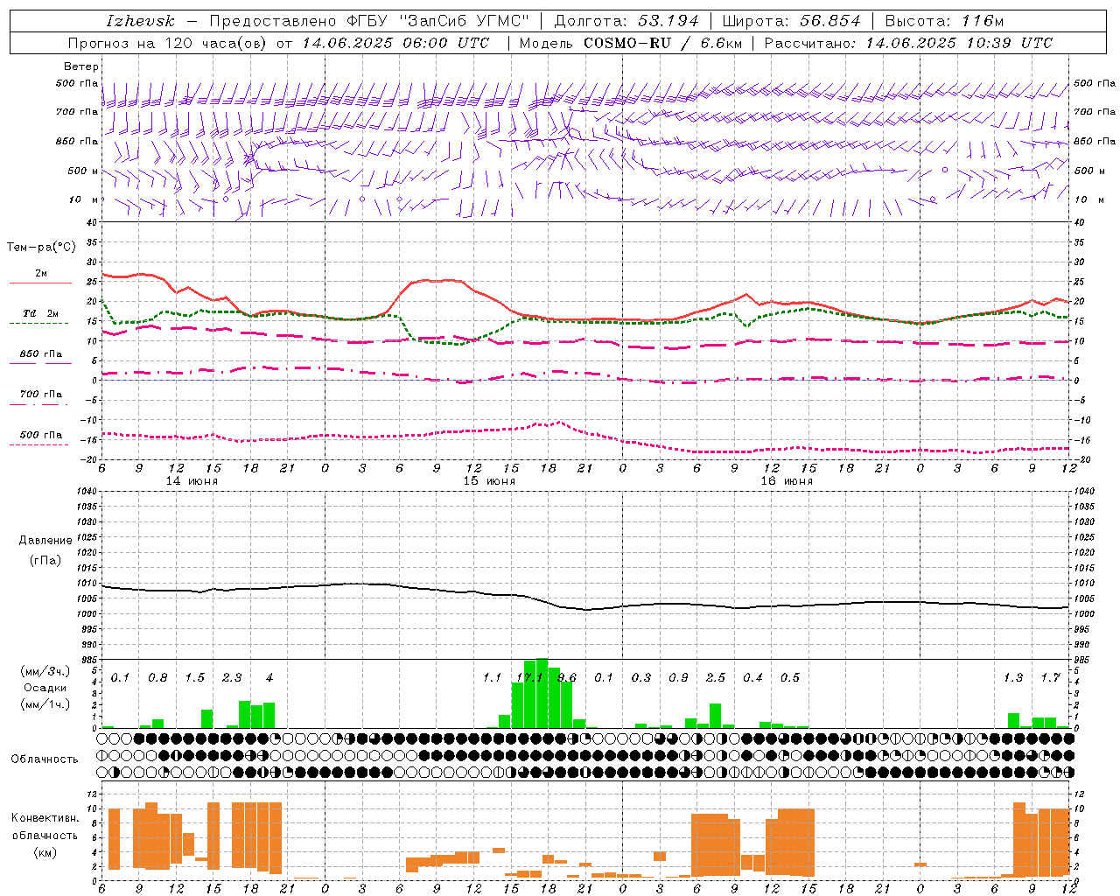The height and width of the screenshot is (896, 1120).
Task: Click the 1.7 precipitation total value
Action: point(1050,677)
